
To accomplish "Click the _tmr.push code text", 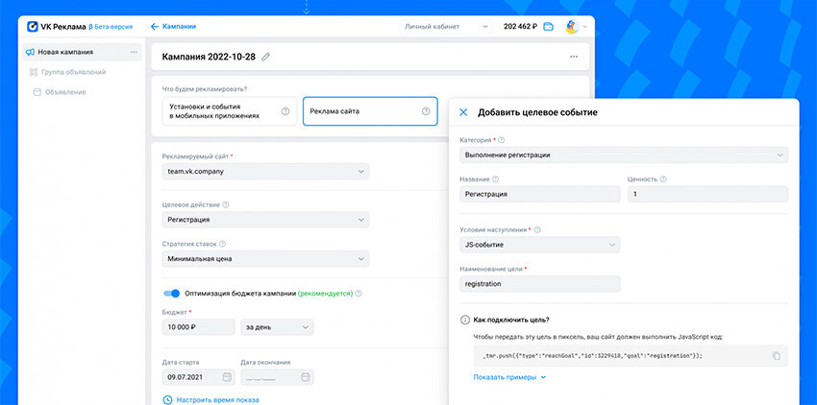I will [x=592, y=356].
